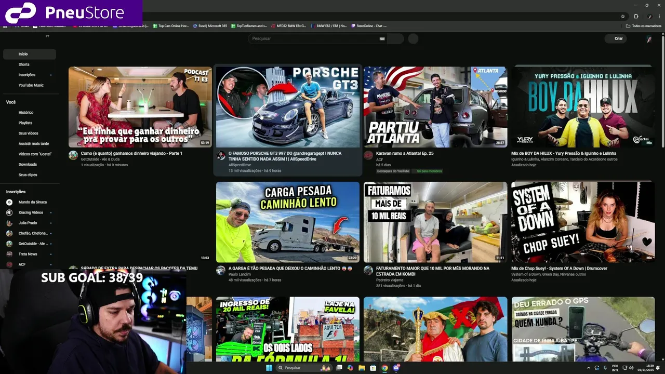Image resolution: width=665 pixels, height=374 pixels.
Task: Open Julia Prado channel avatar
Action: [x=9, y=223]
